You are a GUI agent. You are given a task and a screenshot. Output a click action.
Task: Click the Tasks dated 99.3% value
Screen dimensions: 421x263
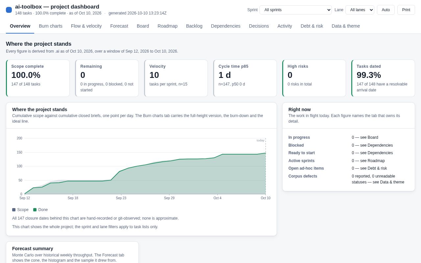[369, 75]
